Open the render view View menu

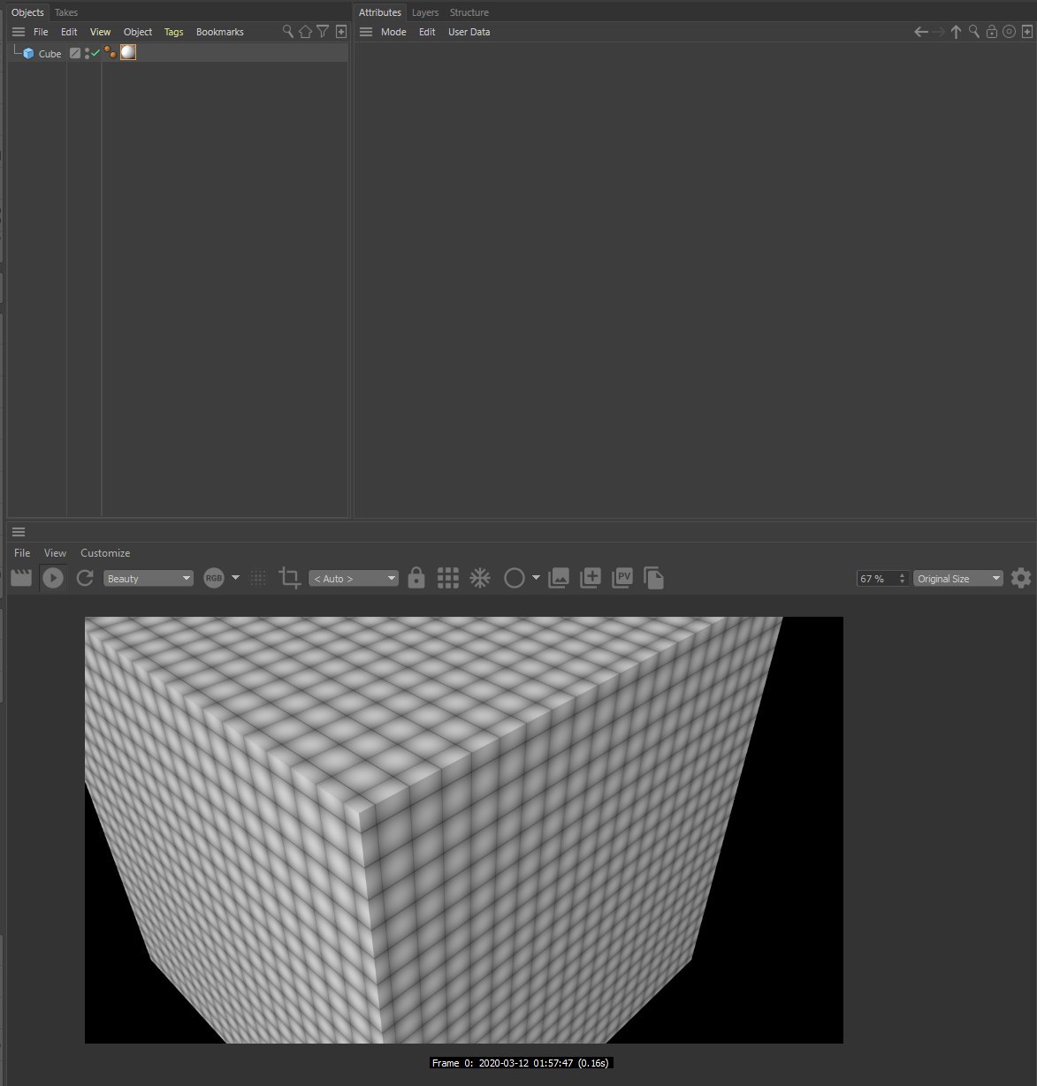55,553
